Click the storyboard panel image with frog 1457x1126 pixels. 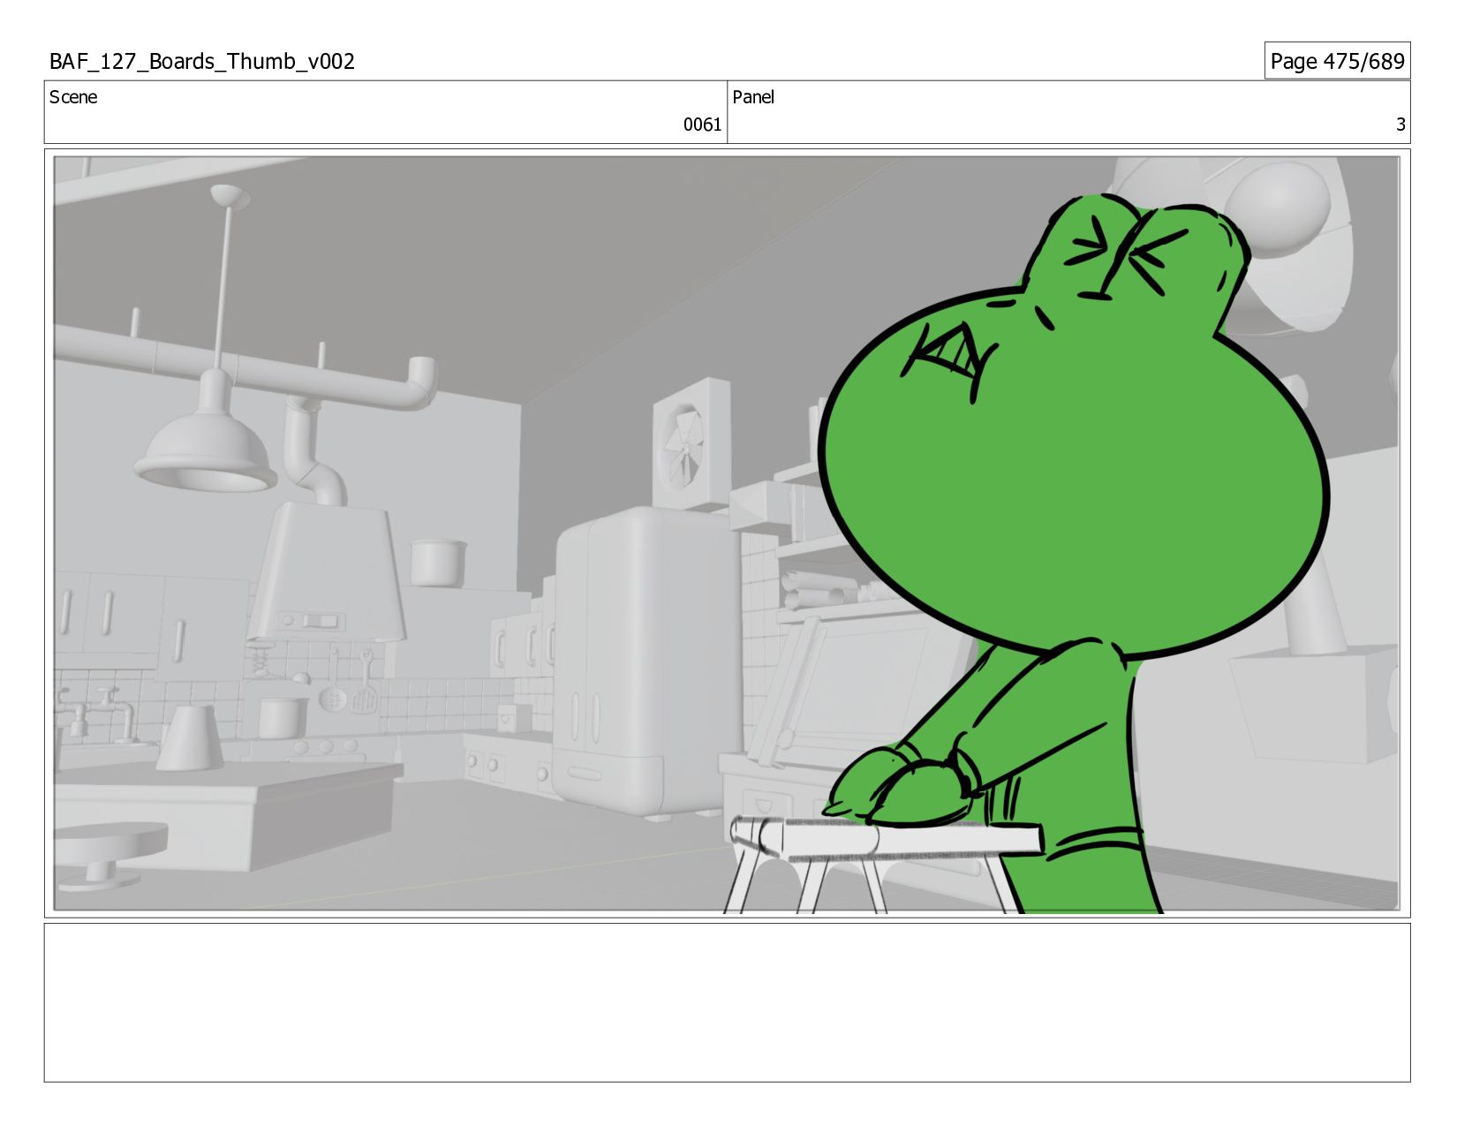(x=727, y=533)
